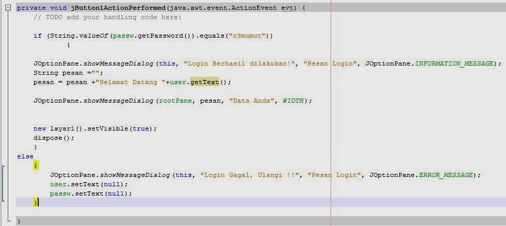Click passw.getPassword() in the if condition
Viewport: 506px width, 226px height.
tap(151, 36)
